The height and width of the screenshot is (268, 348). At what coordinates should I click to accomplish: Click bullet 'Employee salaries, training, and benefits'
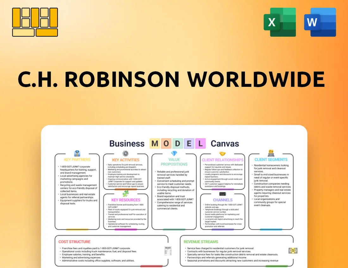(x=83, y=254)
